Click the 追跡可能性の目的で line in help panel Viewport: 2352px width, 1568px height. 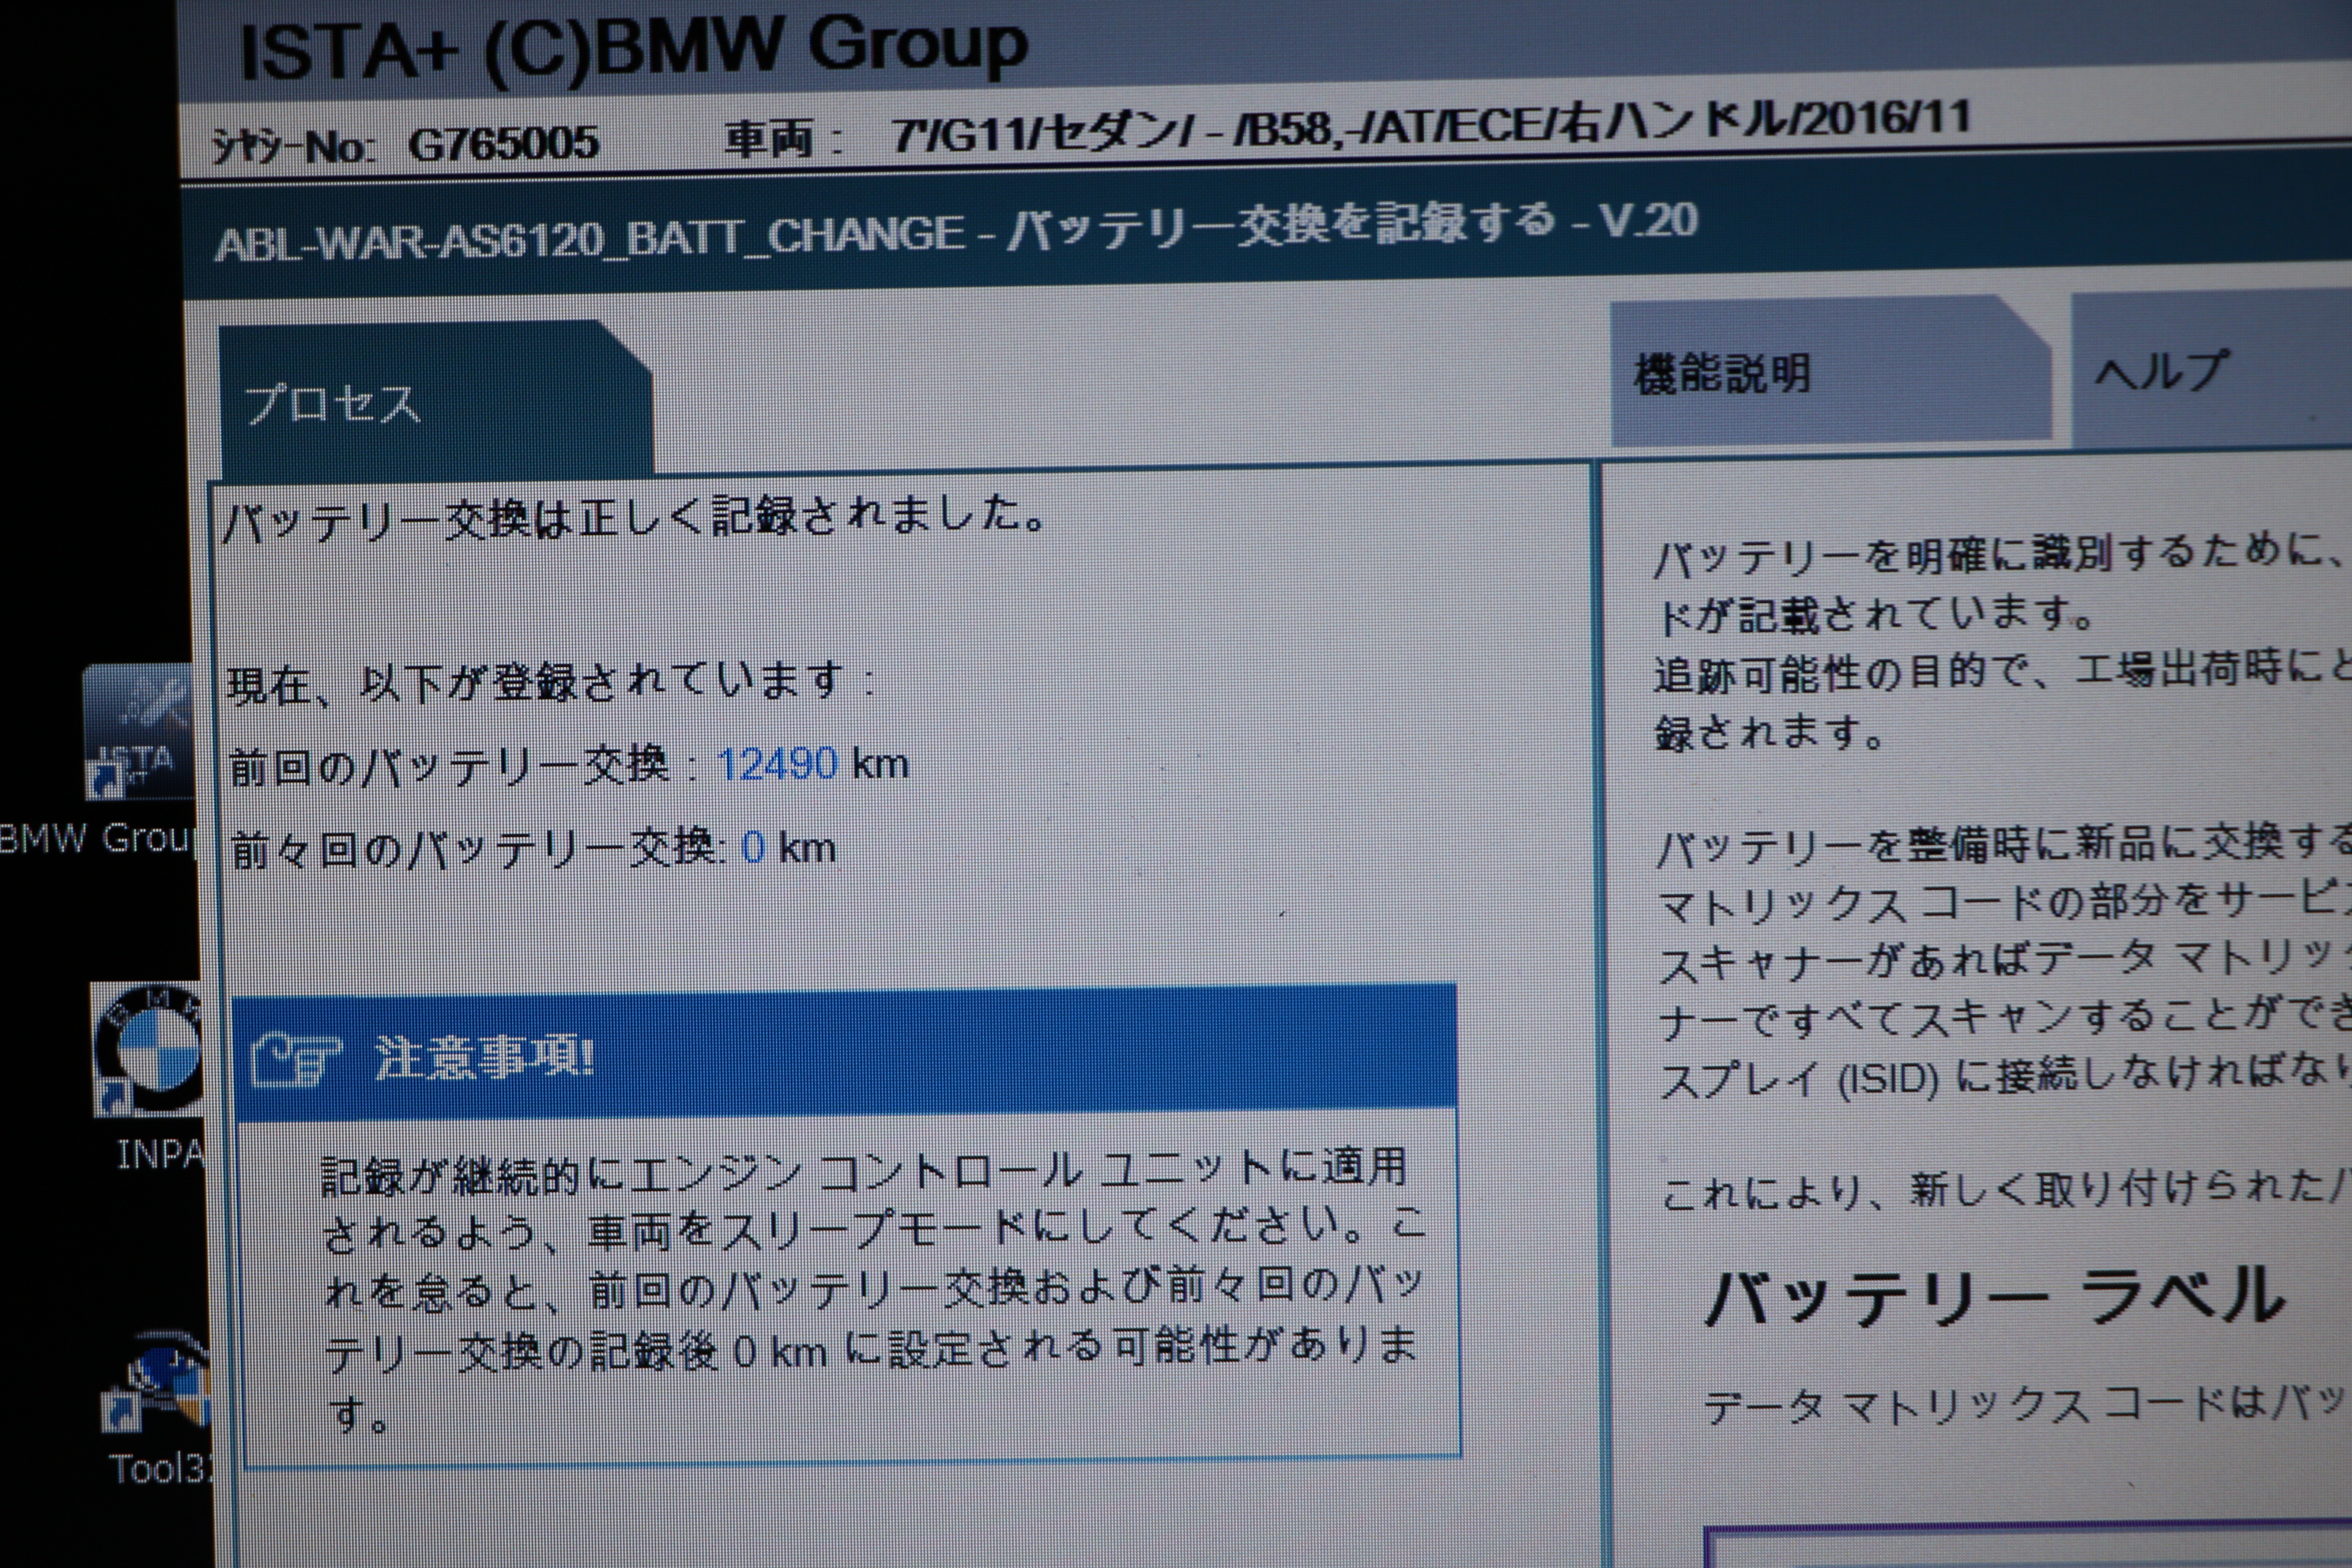[2002, 672]
